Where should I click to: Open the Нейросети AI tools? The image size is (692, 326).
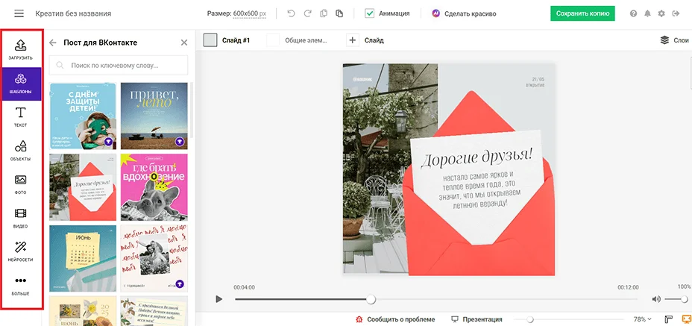click(21, 251)
